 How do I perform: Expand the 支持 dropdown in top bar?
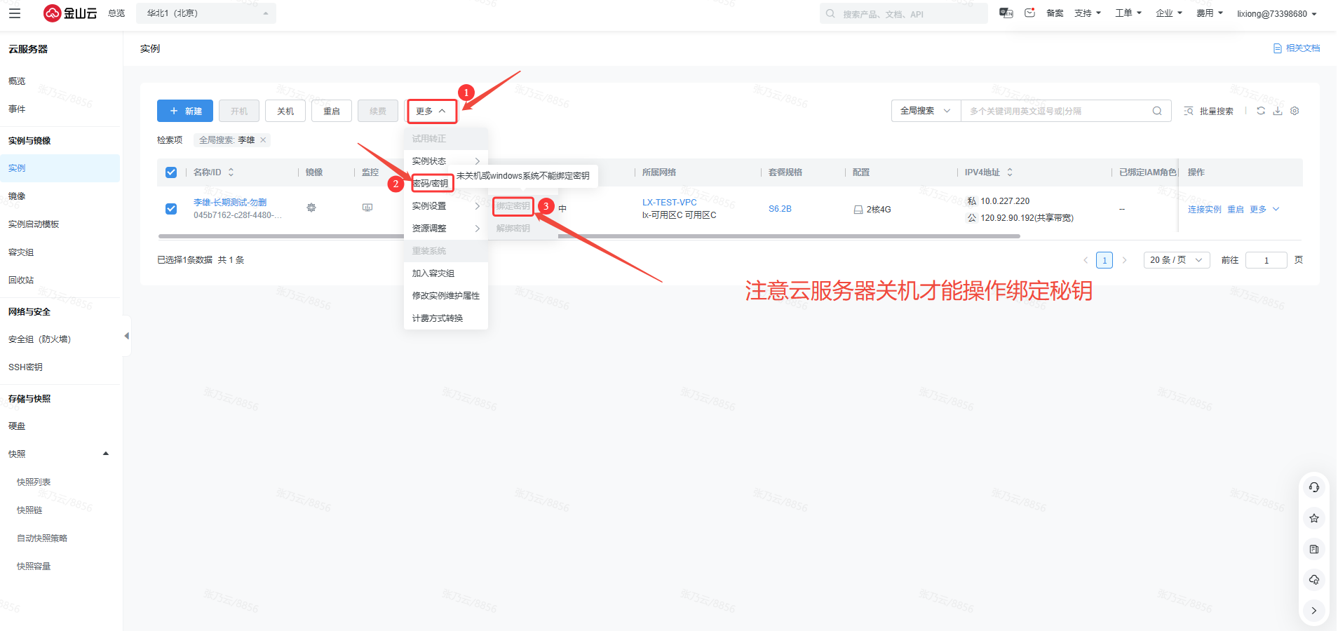click(x=1088, y=13)
